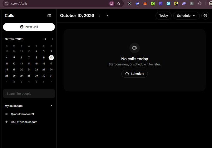This screenshot has width=212, height=148.
Task: Click the plus icon for linking calendars
Action: [6, 122]
